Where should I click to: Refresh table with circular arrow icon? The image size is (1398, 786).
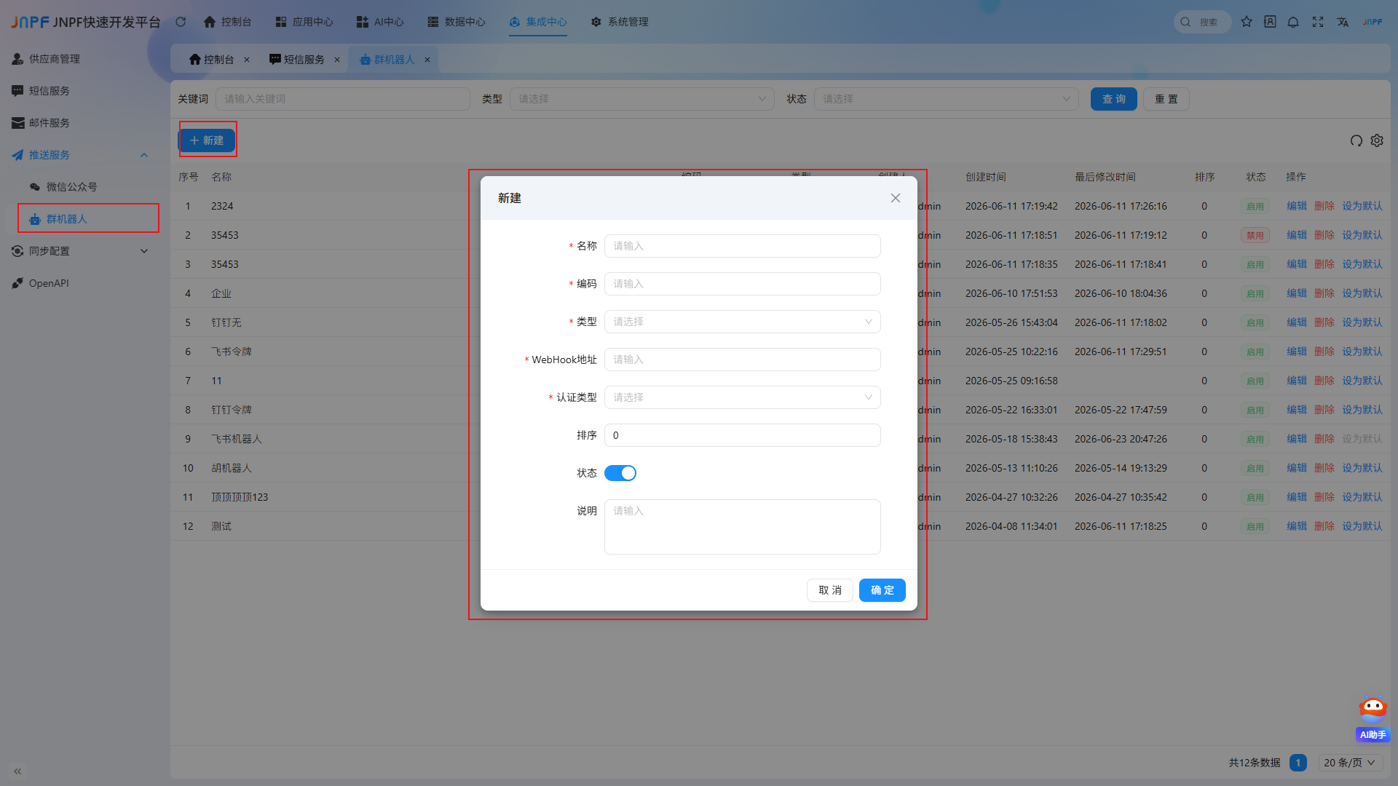click(x=1356, y=140)
